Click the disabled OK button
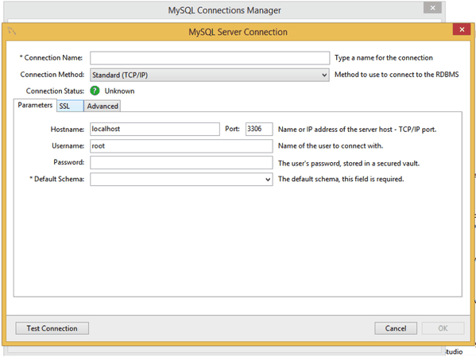The height and width of the screenshot is (357, 476). [x=443, y=328]
